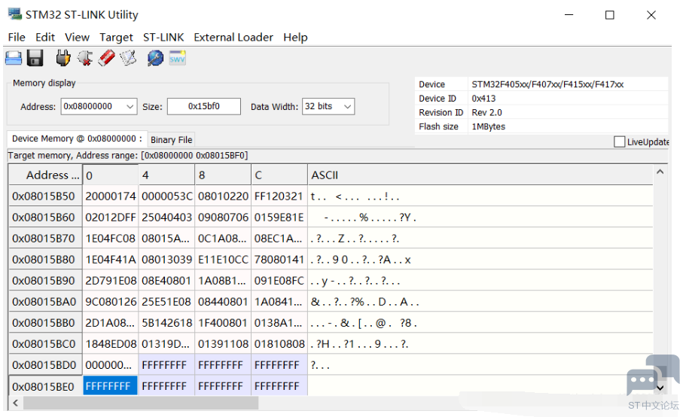
Task: Select address row 0x08015B60
Action: (44, 218)
